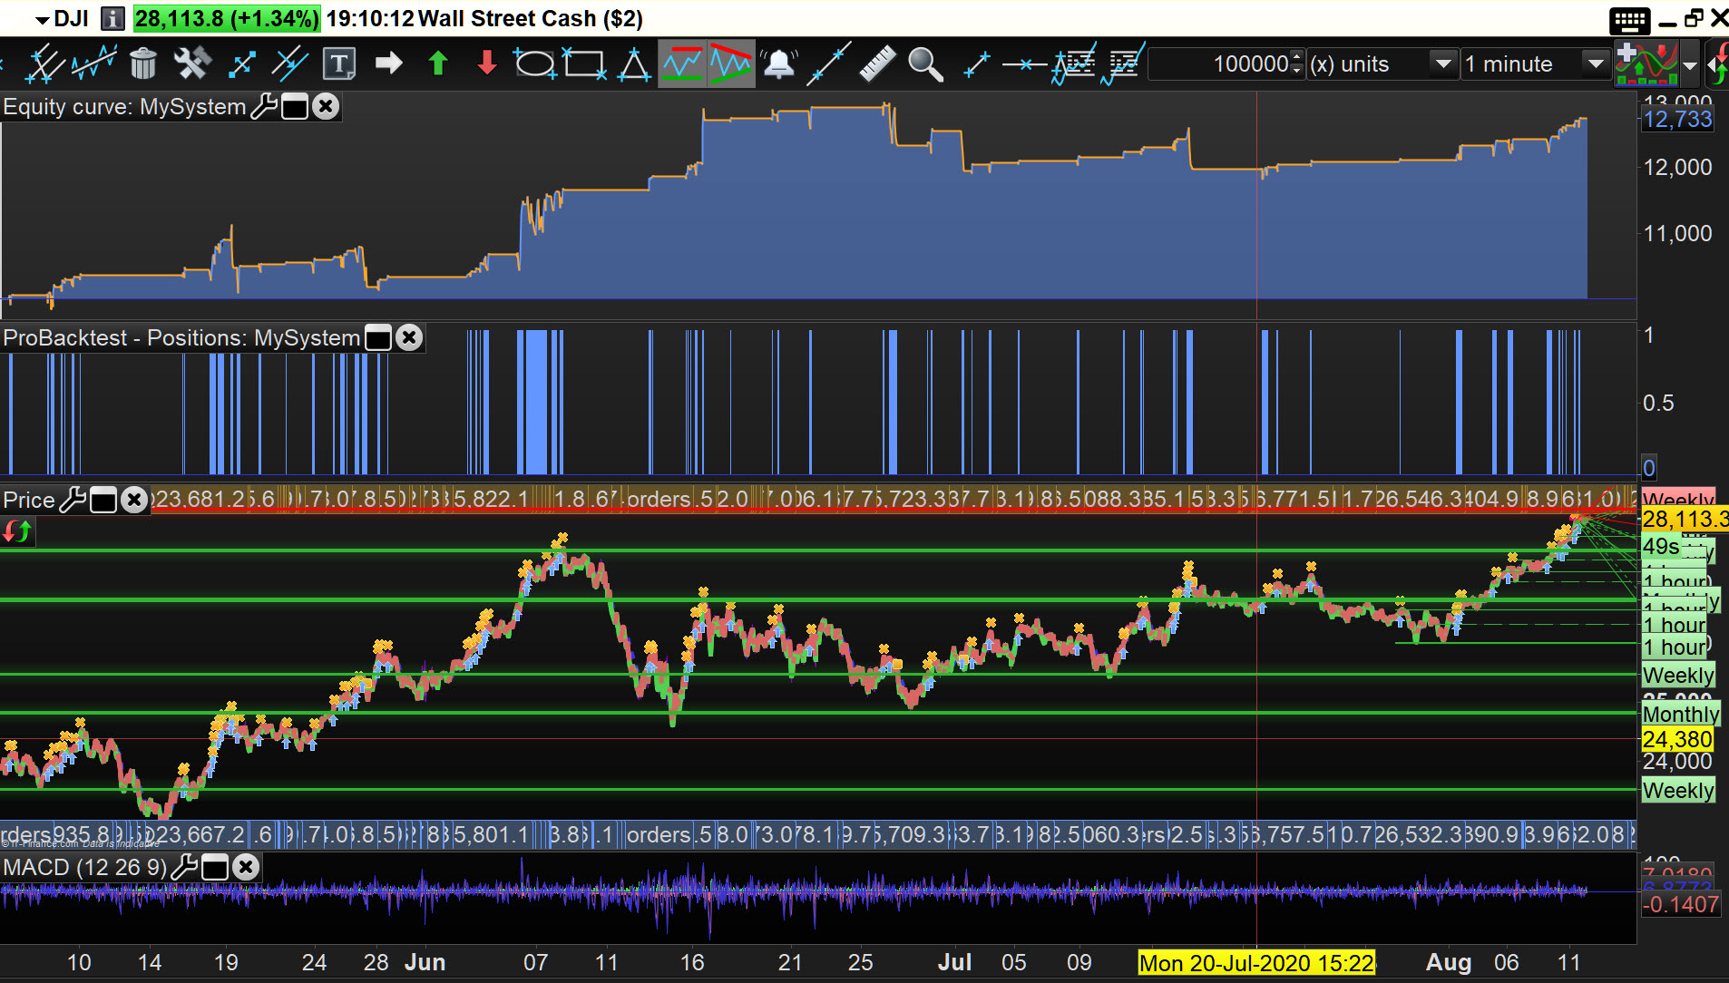Click the Aug label on time axis
The height and width of the screenshot is (983, 1729).
coord(1449,963)
